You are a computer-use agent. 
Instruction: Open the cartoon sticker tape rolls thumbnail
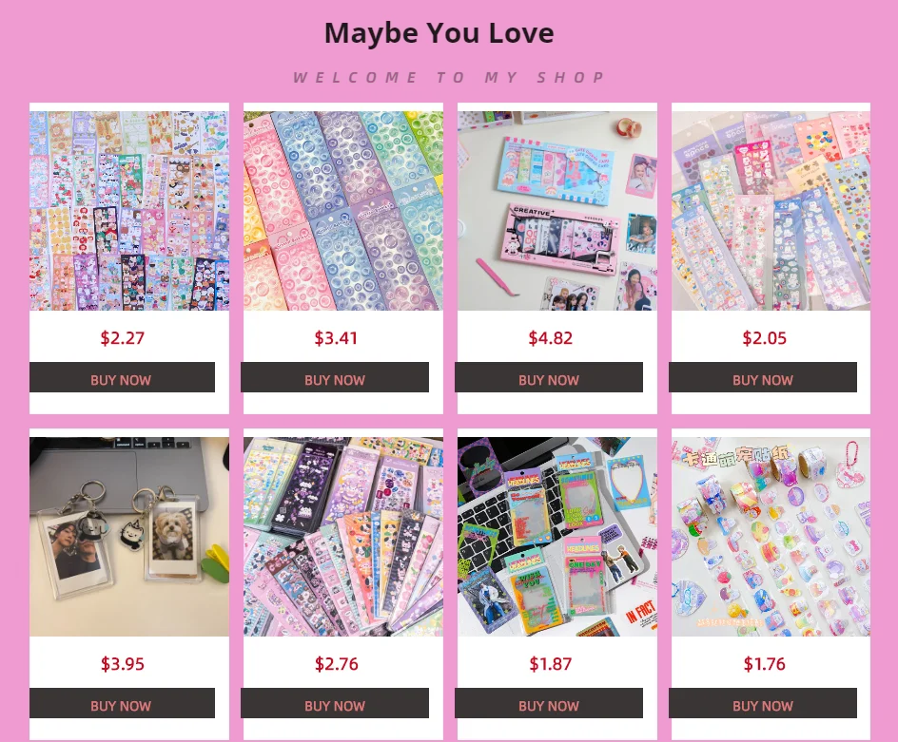(771, 537)
